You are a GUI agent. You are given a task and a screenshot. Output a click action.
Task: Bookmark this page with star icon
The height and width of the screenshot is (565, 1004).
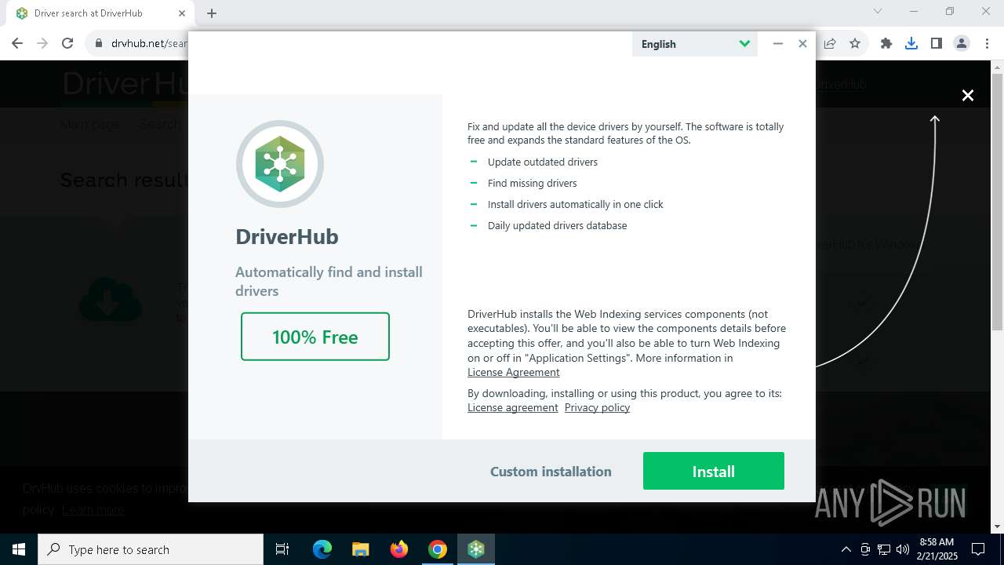[x=855, y=43]
